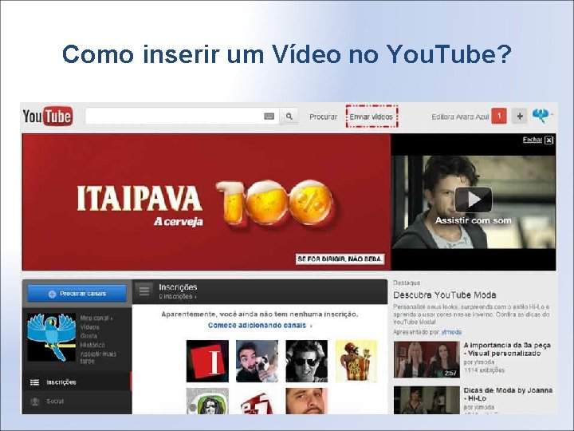This screenshot has width=574, height=431.
Task: Click the Social sidebar icon
Action: point(35,401)
